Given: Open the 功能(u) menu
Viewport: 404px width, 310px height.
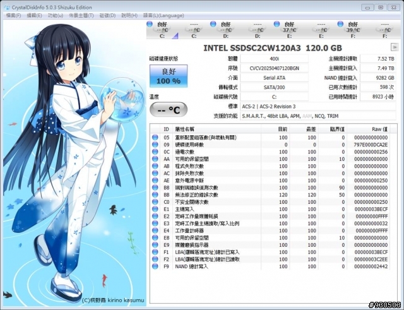Looking at the screenshot, I should pyautogui.click(x=56, y=15).
